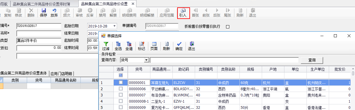Screen dimensions: 355x110
Task: Click the 规格 column header in 单据选择
Action: [251, 69]
